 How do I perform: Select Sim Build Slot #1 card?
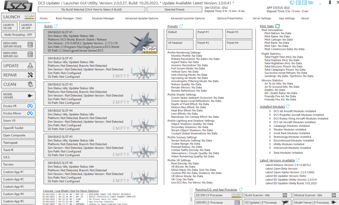point(101,41)
